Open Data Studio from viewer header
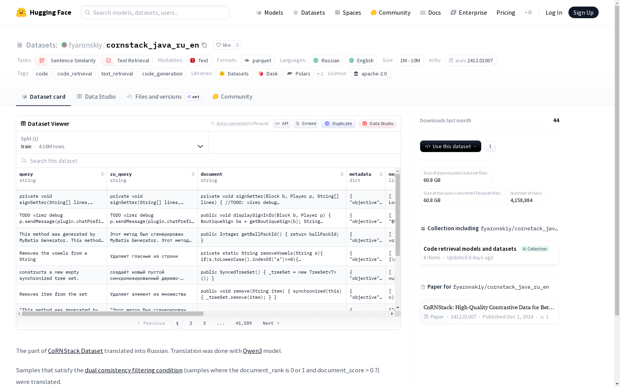Screen dimensions: 620x387 pyautogui.click(x=378, y=123)
